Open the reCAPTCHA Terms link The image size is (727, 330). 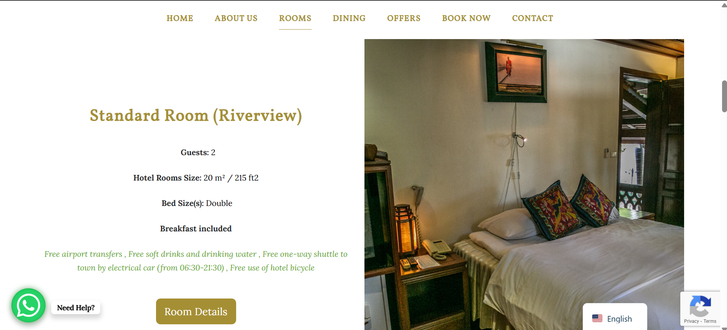710,321
